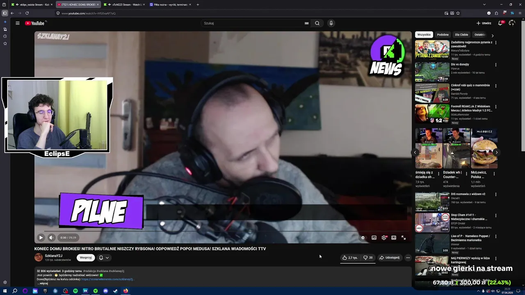Toggle the browser sidebar button
Image resolution: width=525 pixels, height=295 pixels.
[5, 13]
